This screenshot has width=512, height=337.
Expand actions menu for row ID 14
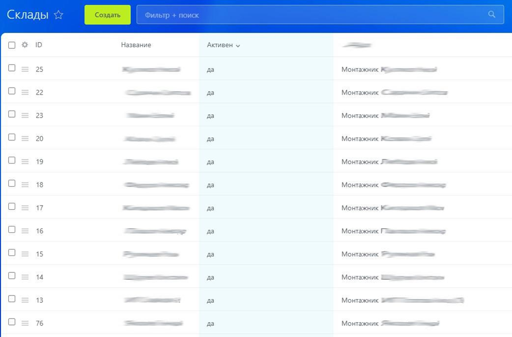(x=25, y=277)
